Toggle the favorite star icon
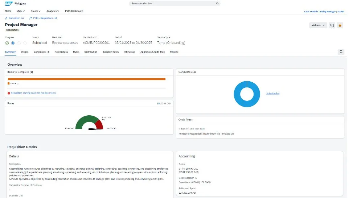Image resolution: width=349 pixels, height=198 pixels. (x=340, y=25)
